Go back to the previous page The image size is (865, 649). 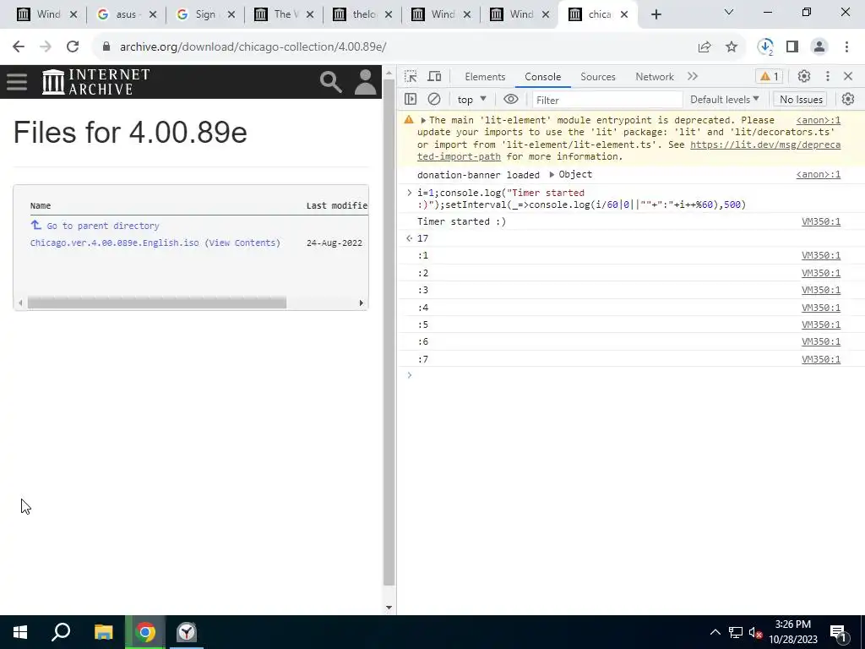click(x=19, y=47)
